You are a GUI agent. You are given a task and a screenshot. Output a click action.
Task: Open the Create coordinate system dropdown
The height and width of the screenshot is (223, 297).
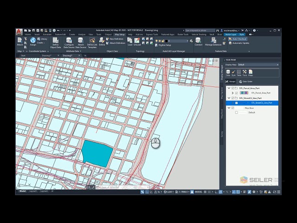pos(41,43)
